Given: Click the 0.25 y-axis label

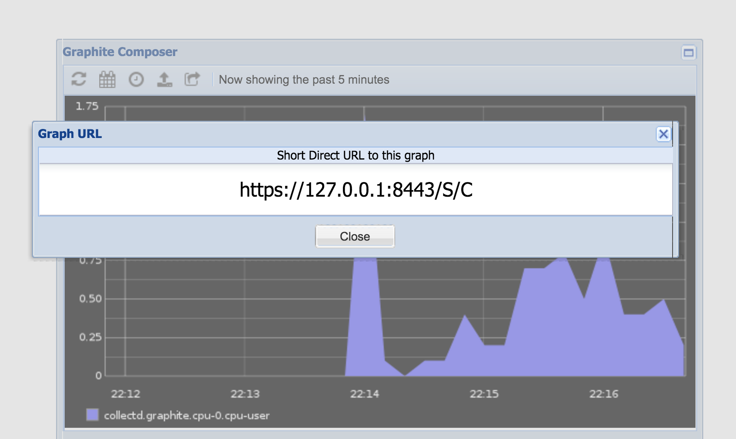Looking at the screenshot, I should (x=91, y=337).
